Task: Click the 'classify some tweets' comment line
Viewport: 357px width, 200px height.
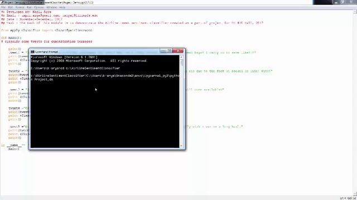Action: pos(47,42)
